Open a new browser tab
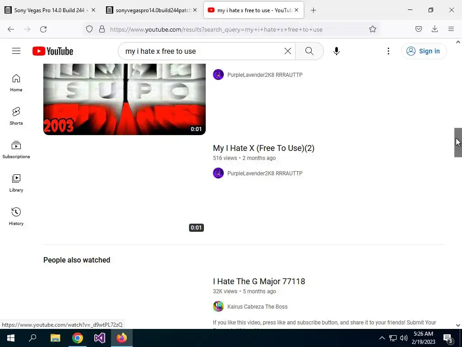Image resolution: width=462 pixels, height=347 pixels. pos(313,10)
